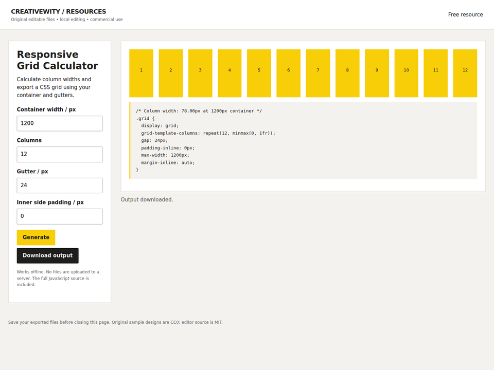Click the Gutter / px label
This screenshot has width=494, height=370.
32,172
